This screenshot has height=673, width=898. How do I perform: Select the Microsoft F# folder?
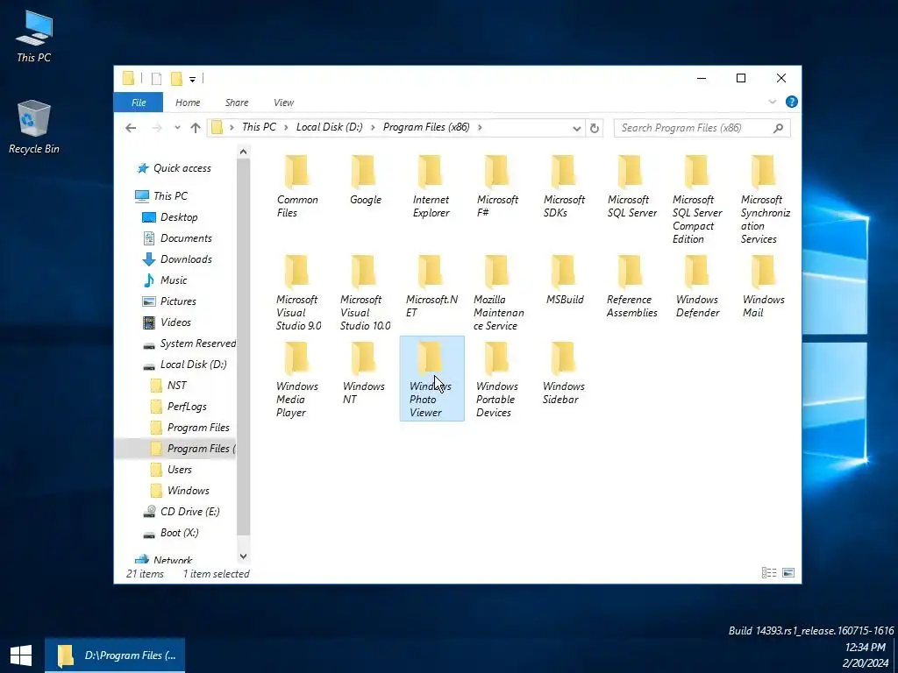point(497,187)
